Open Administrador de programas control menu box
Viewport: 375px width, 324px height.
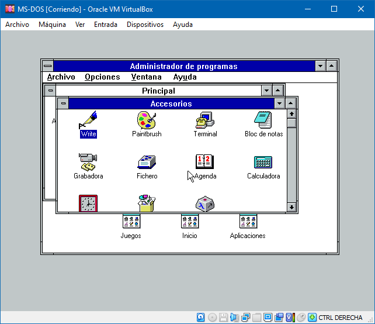[48, 66]
